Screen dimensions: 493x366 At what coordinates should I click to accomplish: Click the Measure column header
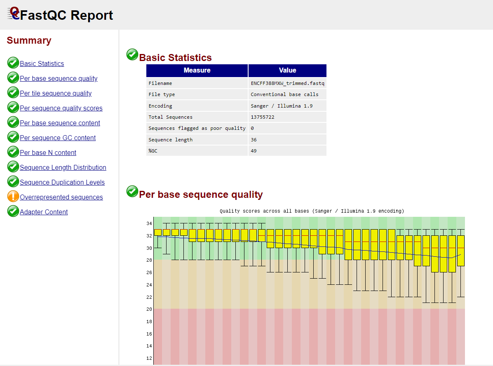pos(197,70)
